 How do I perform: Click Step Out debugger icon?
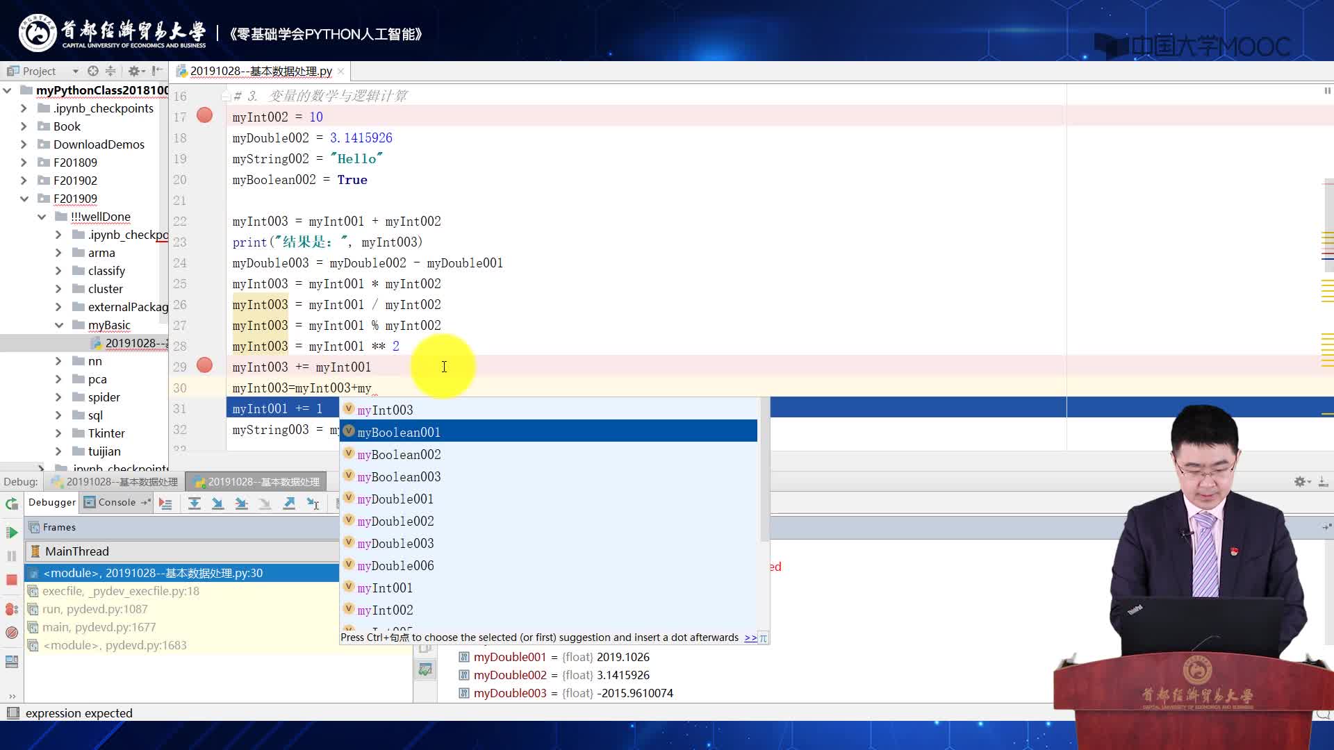pyautogui.click(x=289, y=503)
